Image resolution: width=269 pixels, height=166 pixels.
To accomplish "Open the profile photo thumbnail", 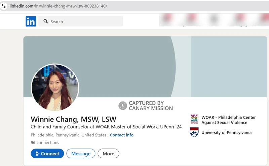I will pos(55,88).
